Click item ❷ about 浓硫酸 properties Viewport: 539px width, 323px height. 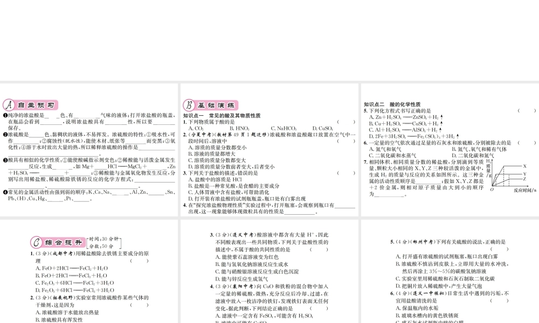[89, 144]
